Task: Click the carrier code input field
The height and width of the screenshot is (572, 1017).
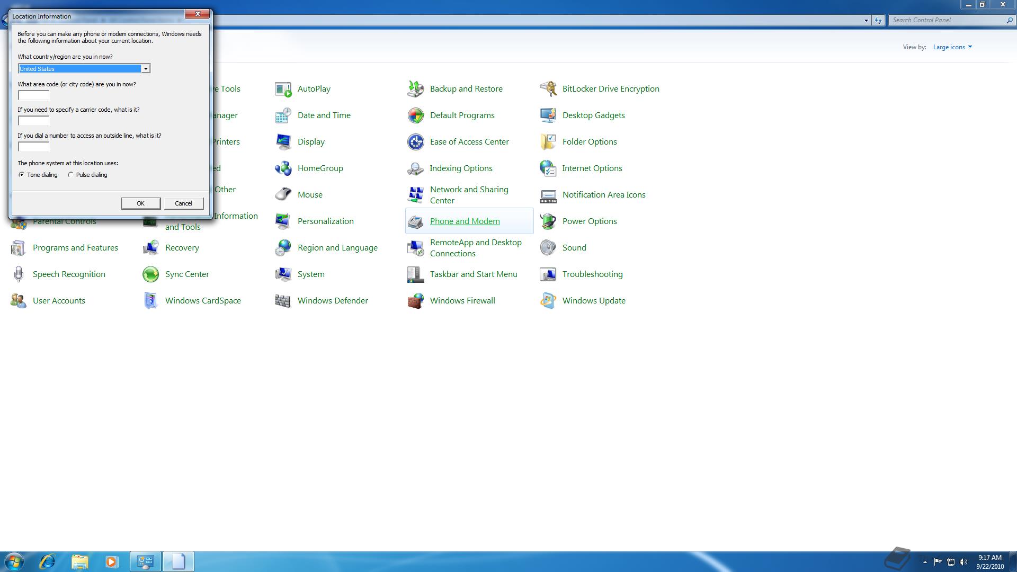Action: pyautogui.click(x=33, y=121)
